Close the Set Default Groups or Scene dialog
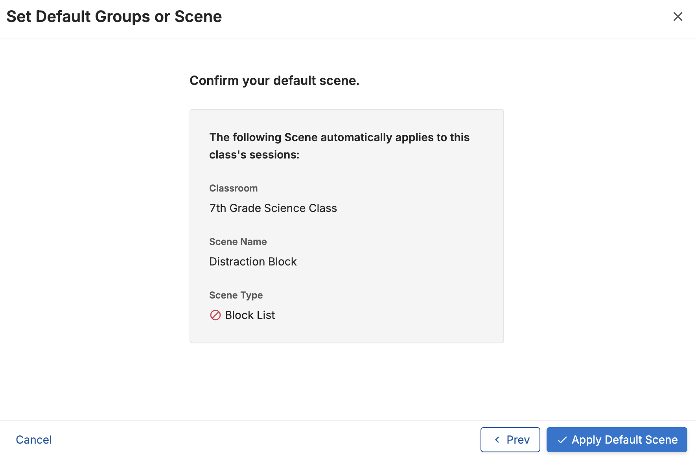The height and width of the screenshot is (457, 696). pyautogui.click(x=678, y=17)
